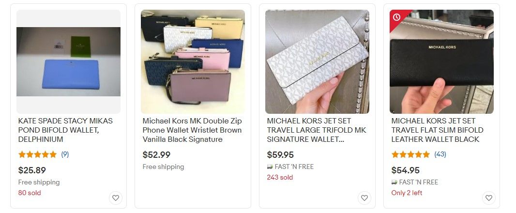Click truck icon beside $59.95 FAST 'N FREE
The height and width of the screenshot is (213, 516).
(270, 167)
